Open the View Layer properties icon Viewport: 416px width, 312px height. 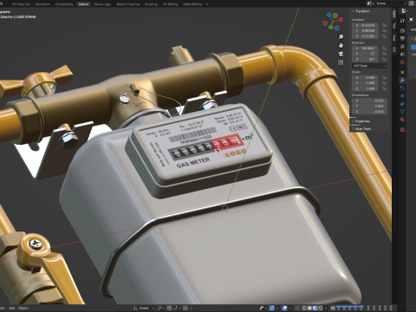(402, 46)
